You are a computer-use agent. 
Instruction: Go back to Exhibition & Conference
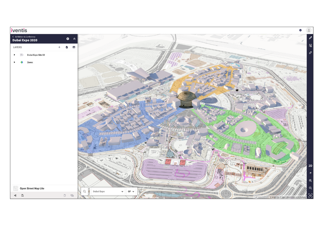pyautogui.click(x=24, y=36)
